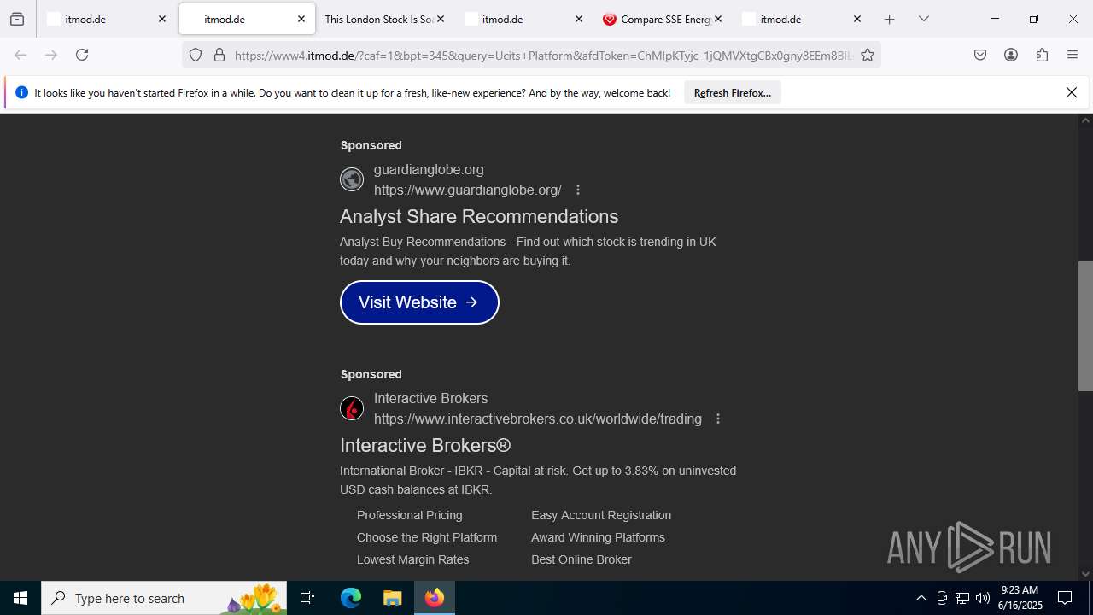Image resolution: width=1093 pixels, height=615 pixels.
Task: Click the Firefox taskbar icon
Action: click(x=435, y=598)
